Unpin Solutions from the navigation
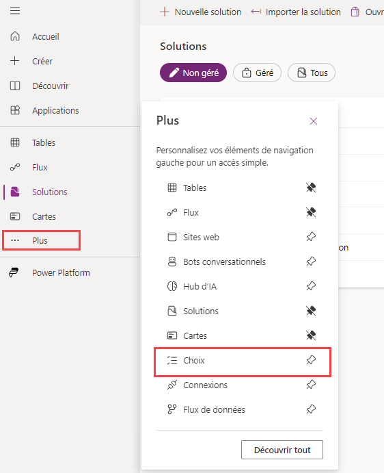384x473 pixels. tap(311, 311)
